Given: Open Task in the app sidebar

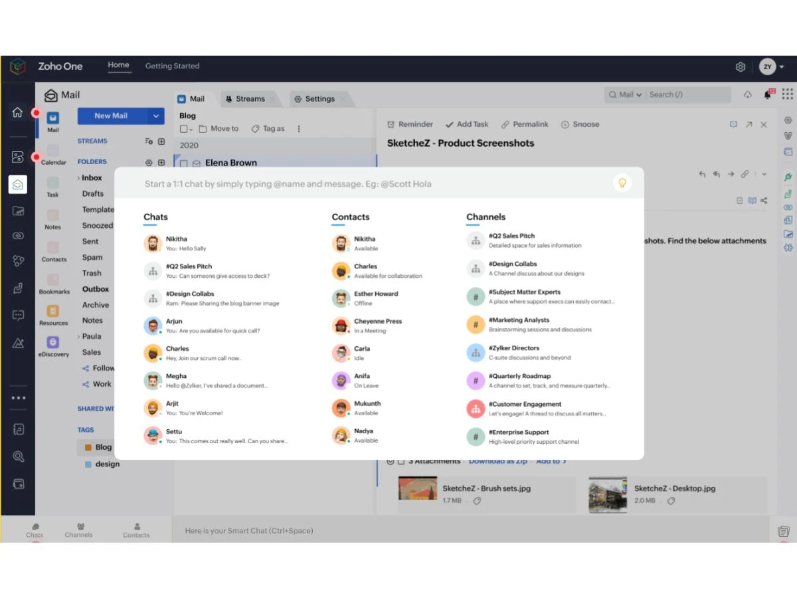Looking at the screenshot, I should click(x=52, y=187).
